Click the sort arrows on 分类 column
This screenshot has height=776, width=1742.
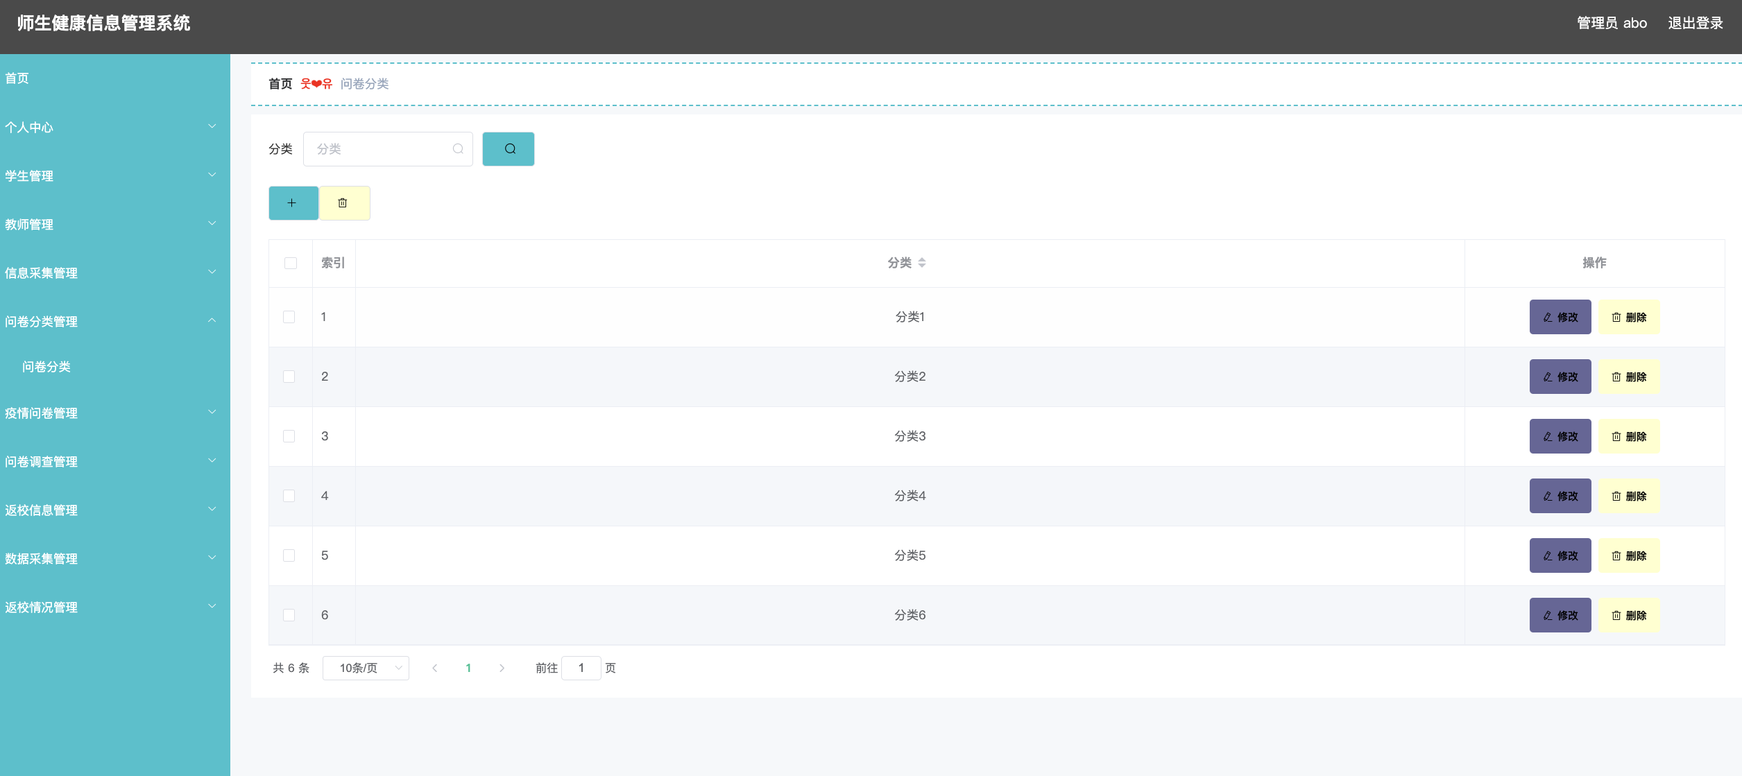[921, 263]
